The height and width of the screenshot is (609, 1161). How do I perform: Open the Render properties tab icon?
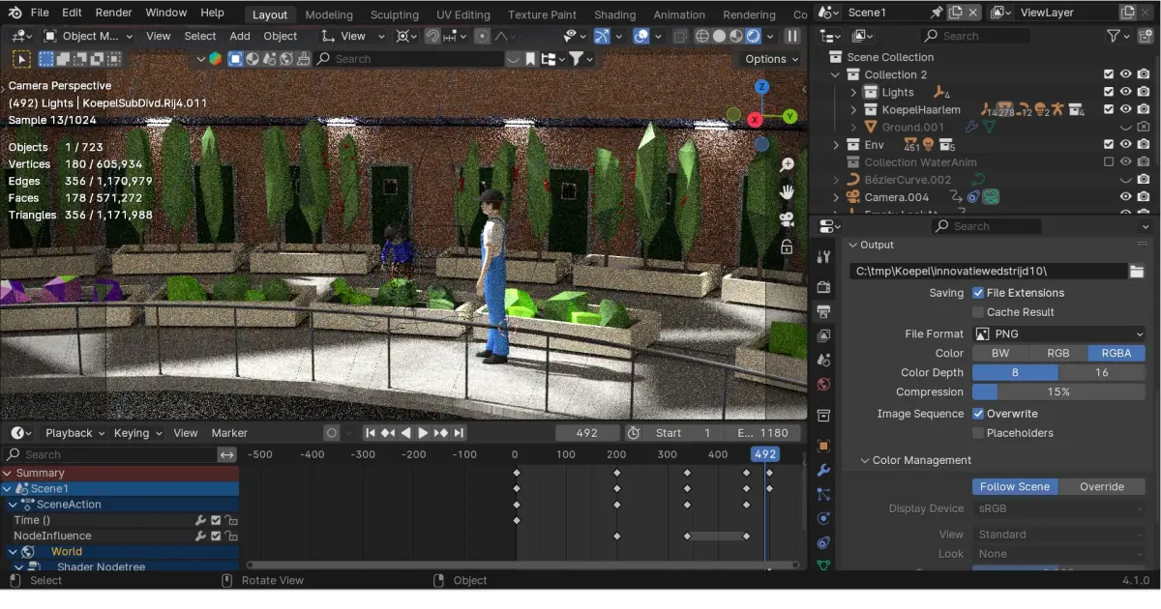pos(823,287)
